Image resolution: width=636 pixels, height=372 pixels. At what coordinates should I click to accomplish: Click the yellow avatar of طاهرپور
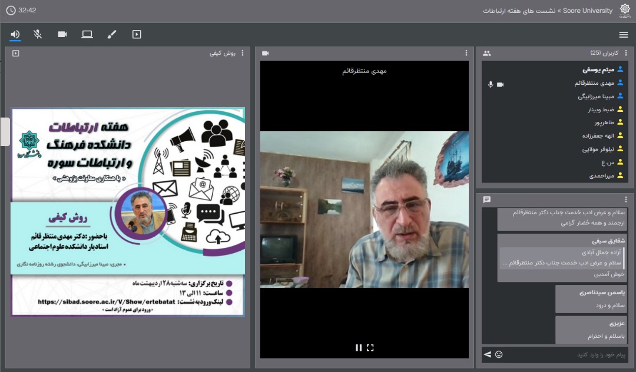[x=620, y=122]
